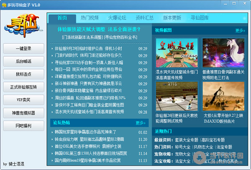Open 详解直接提交拾荒礼包功能 article

[88, 77]
